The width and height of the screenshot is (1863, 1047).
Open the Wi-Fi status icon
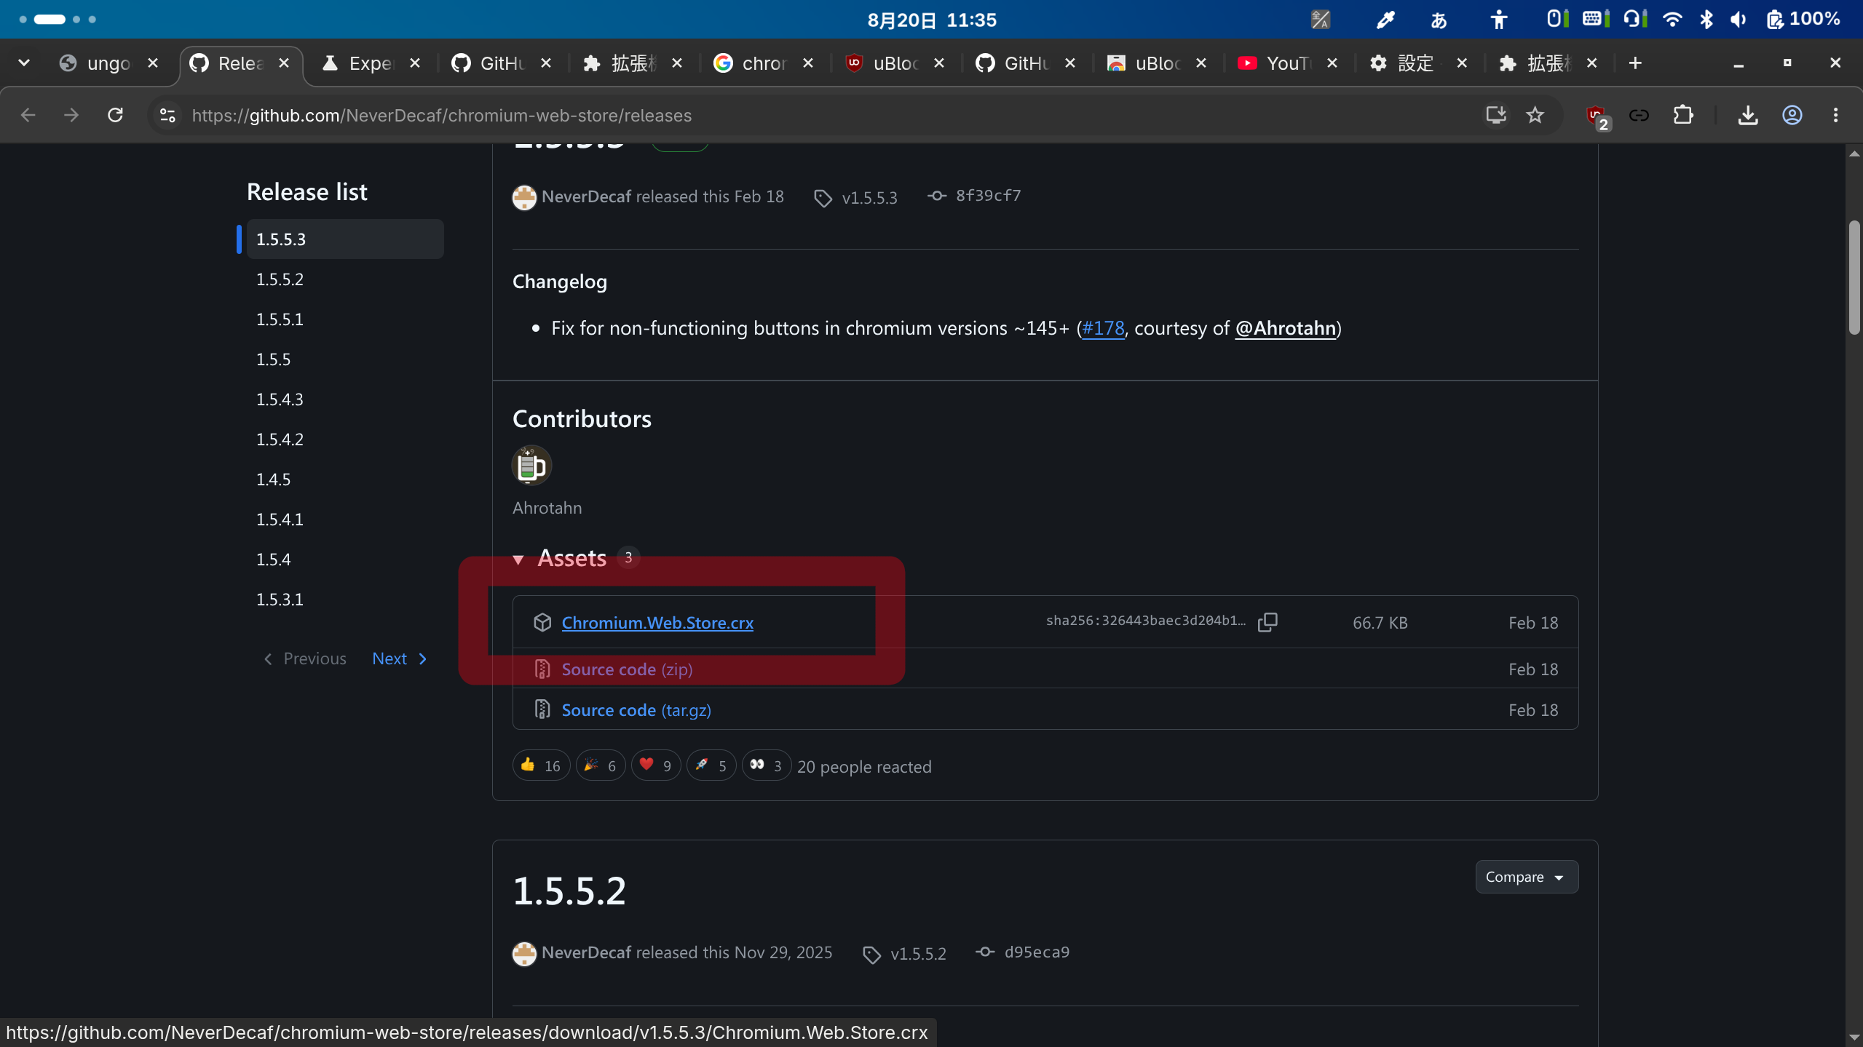click(x=1672, y=20)
